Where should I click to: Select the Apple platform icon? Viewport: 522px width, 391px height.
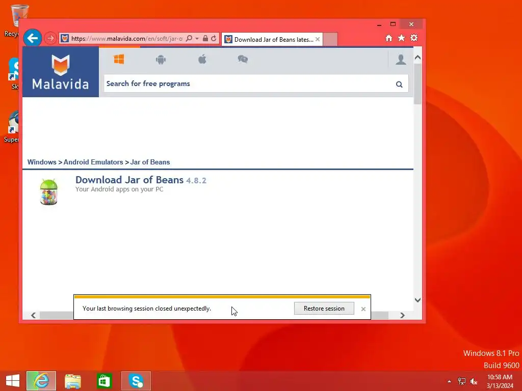click(x=202, y=59)
